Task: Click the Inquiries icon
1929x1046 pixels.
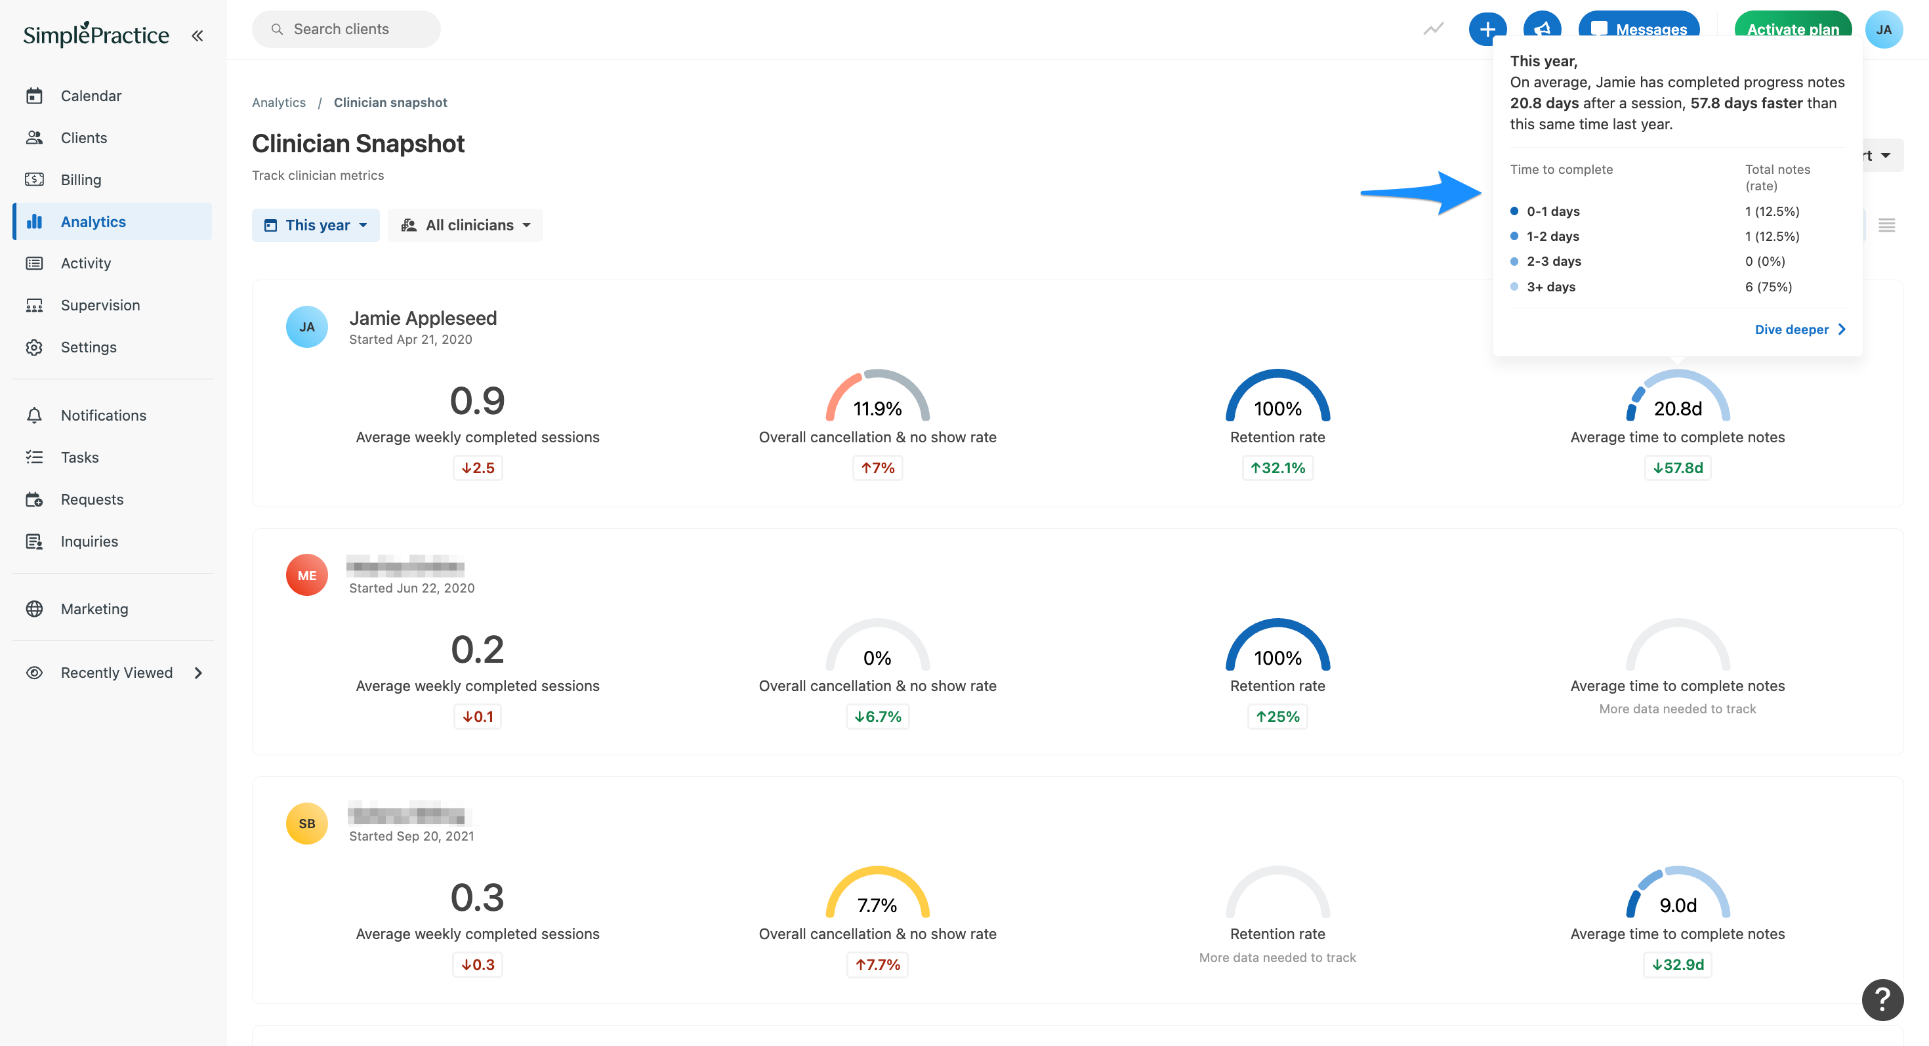Action: [34, 541]
